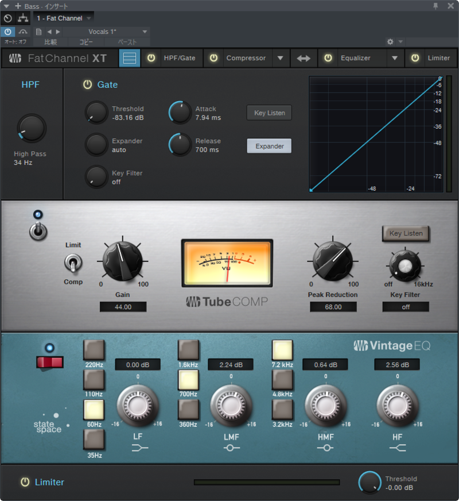The height and width of the screenshot is (501, 459).
Task: Toggle Limiter section power in header
Action: click(415, 58)
